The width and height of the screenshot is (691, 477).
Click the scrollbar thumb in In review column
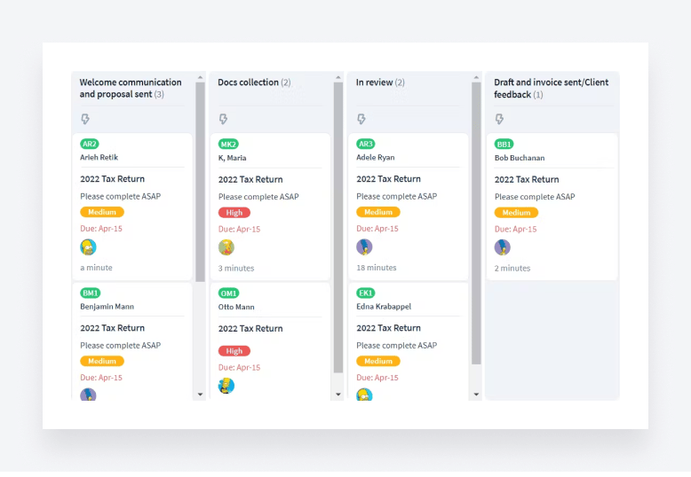coord(476,223)
